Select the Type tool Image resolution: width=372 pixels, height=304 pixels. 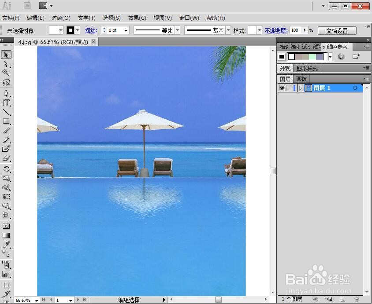point(6,103)
